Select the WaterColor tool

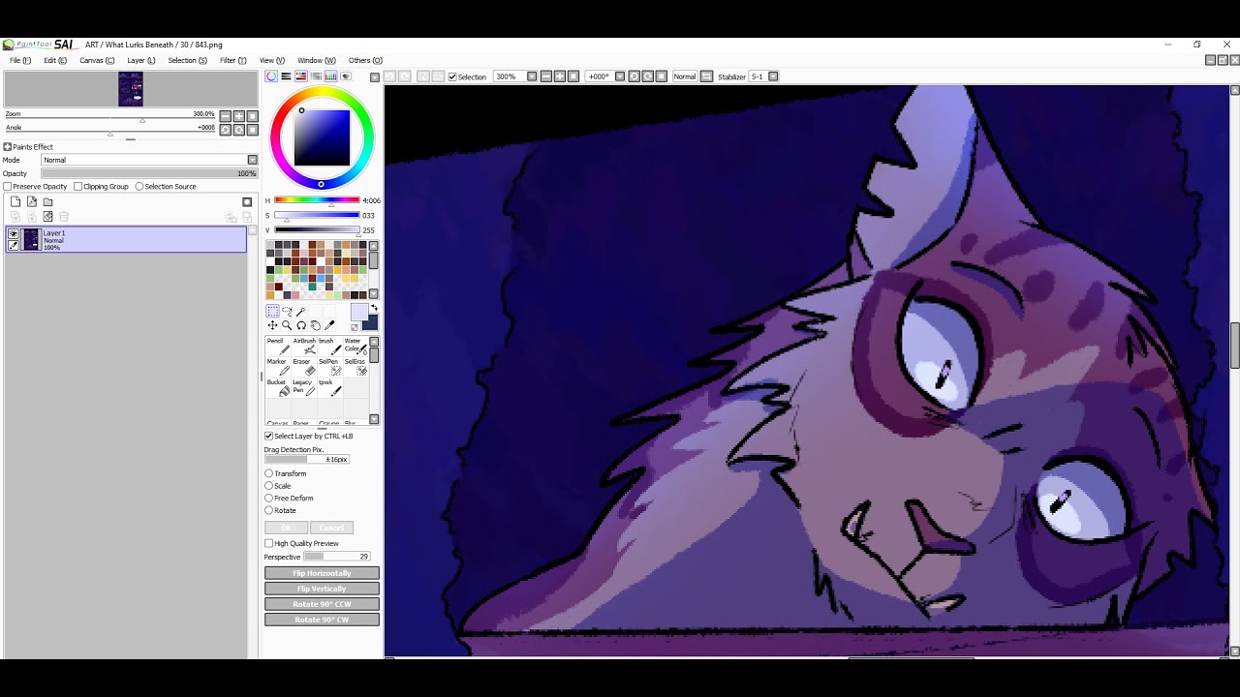pyautogui.click(x=355, y=347)
